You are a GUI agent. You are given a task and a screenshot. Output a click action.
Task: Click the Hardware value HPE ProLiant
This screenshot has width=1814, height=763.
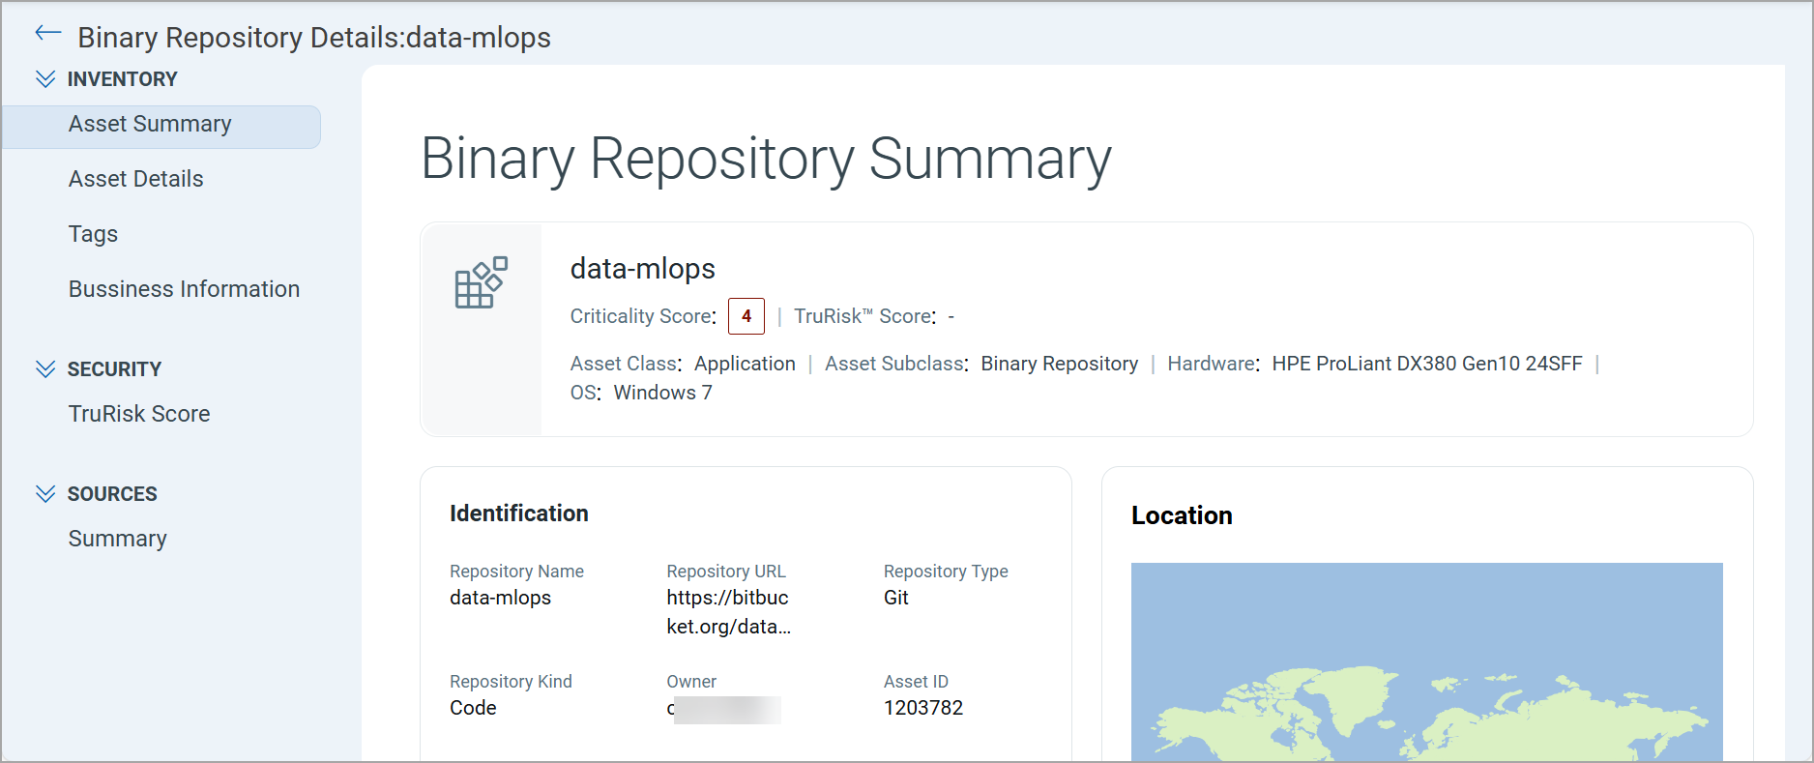pos(1426,364)
